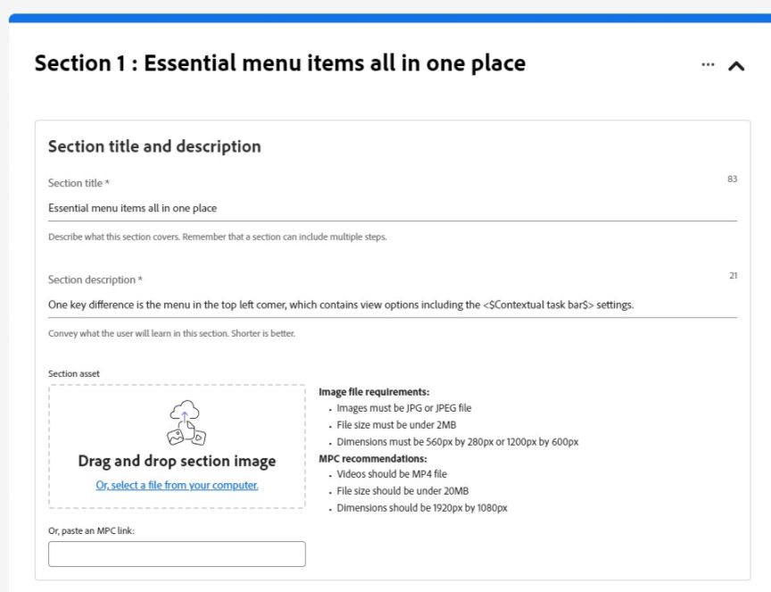Click the "Describe what this section covers" hint
This screenshot has height=592, width=771.
point(217,238)
